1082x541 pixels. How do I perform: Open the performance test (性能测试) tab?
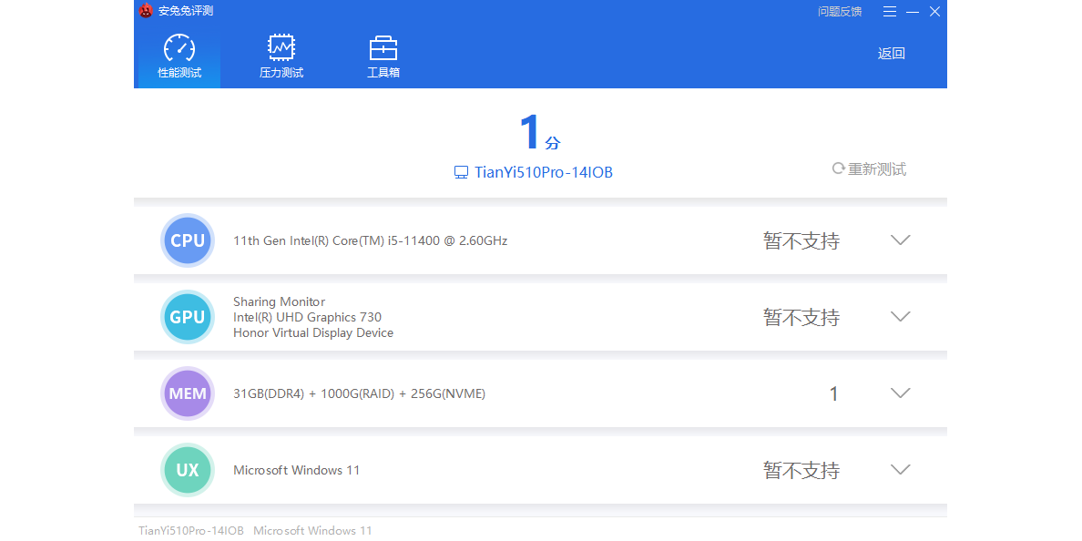pyautogui.click(x=179, y=57)
